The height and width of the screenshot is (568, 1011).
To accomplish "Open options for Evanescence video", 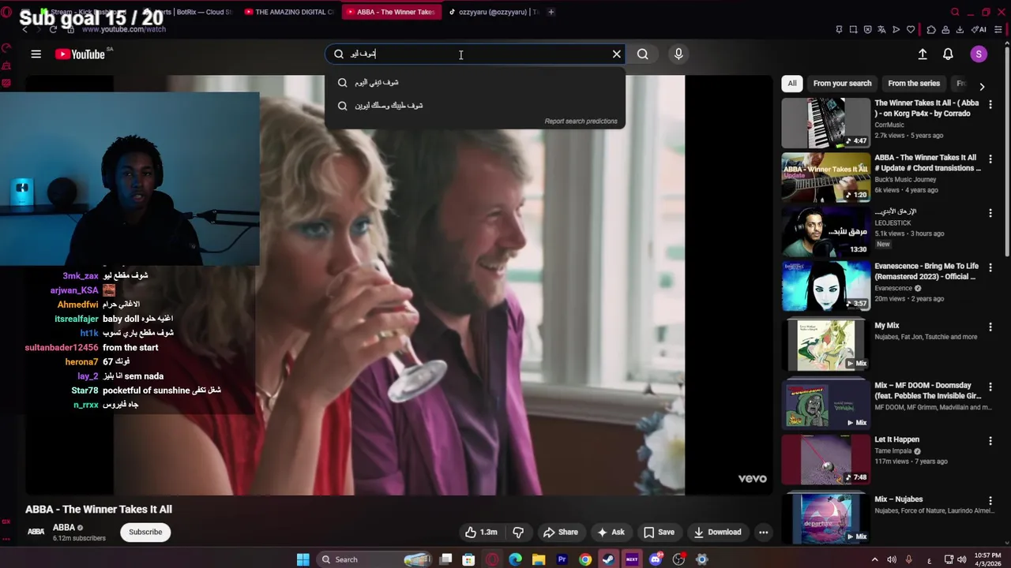I will pyautogui.click(x=990, y=267).
